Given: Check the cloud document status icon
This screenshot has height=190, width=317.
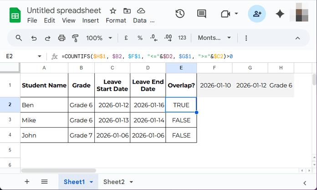Looking at the screenshot, I should point(141,11).
